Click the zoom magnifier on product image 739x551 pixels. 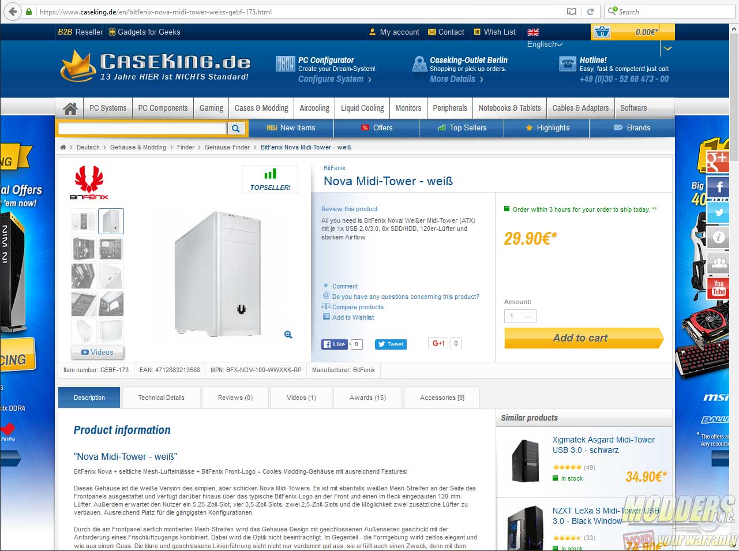click(288, 335)
